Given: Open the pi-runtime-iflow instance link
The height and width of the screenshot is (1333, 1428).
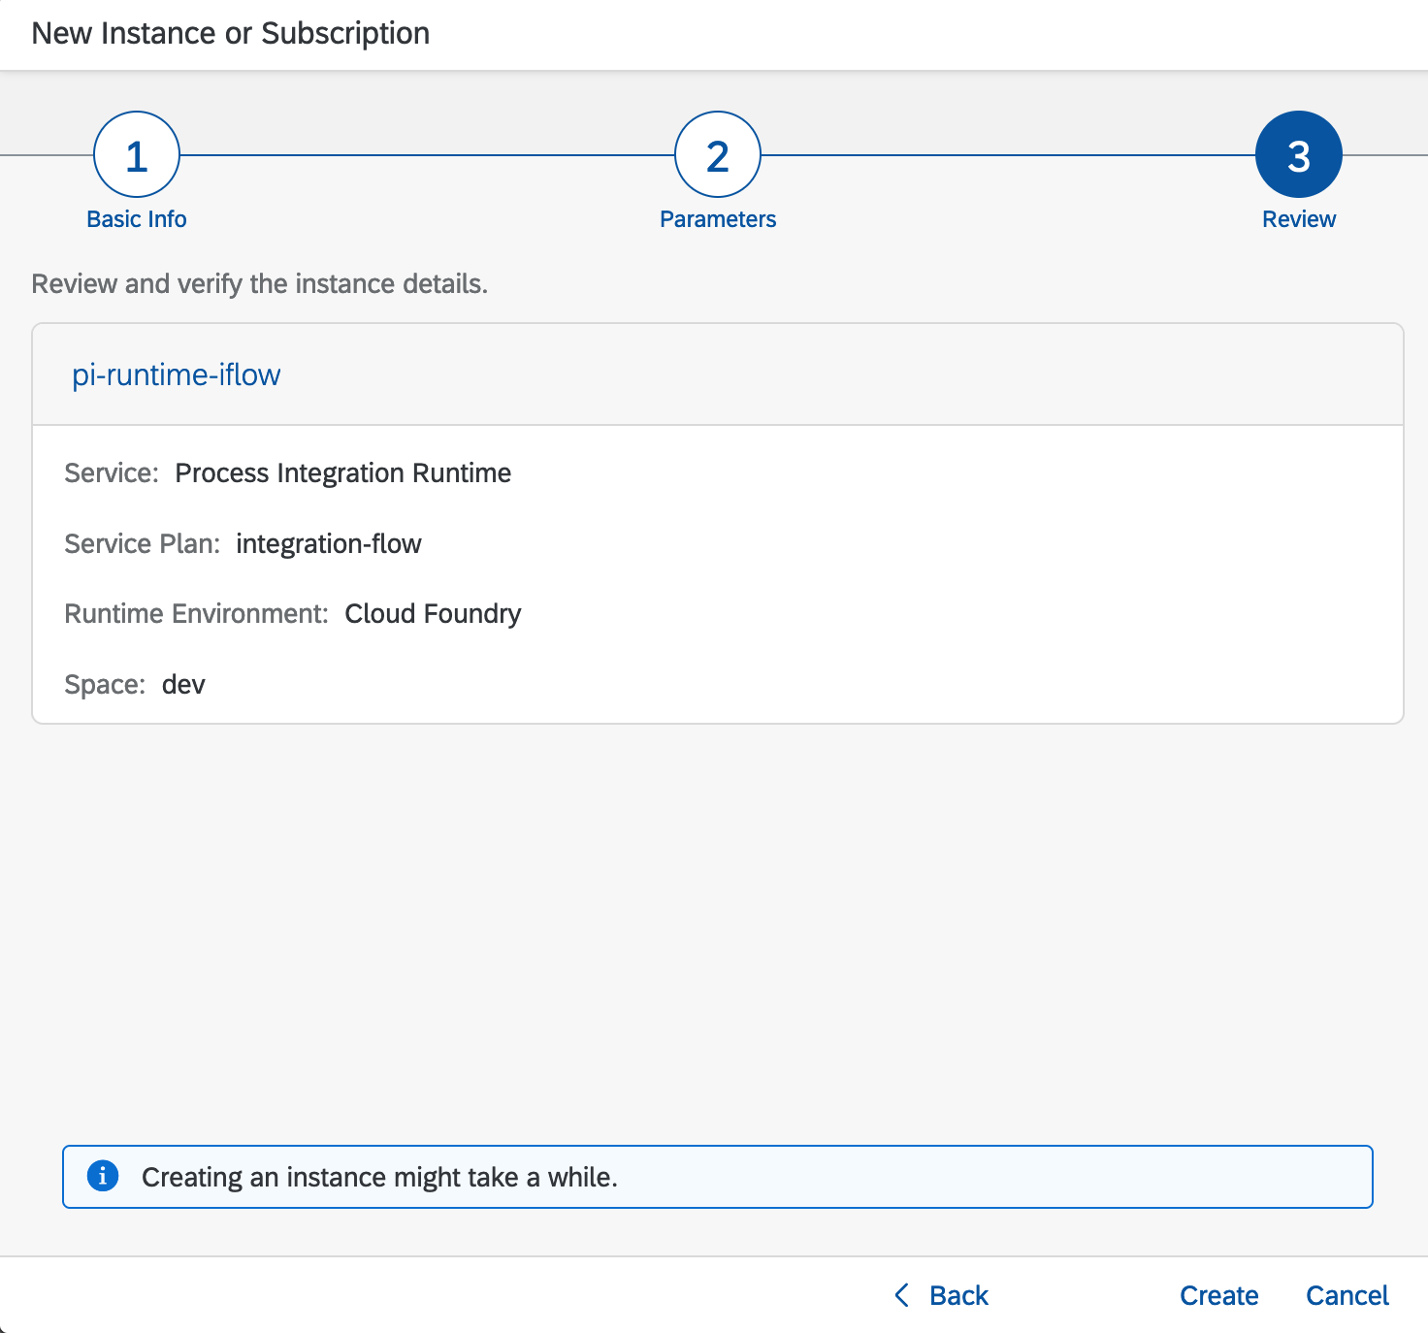Looking at the screenshot, I should [177, 374].
